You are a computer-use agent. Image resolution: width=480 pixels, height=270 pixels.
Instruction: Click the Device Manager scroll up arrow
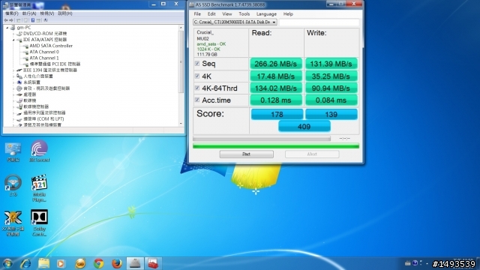[x=181, y=28]
